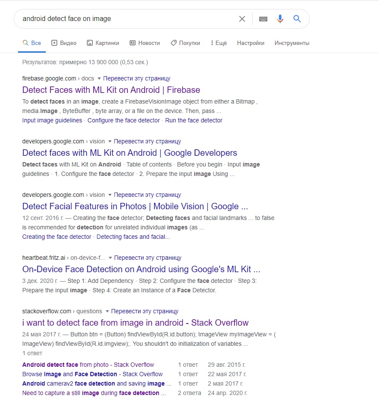
Task: Open 'On-Device Face Detection on Android' result
Action: [141, 269]
